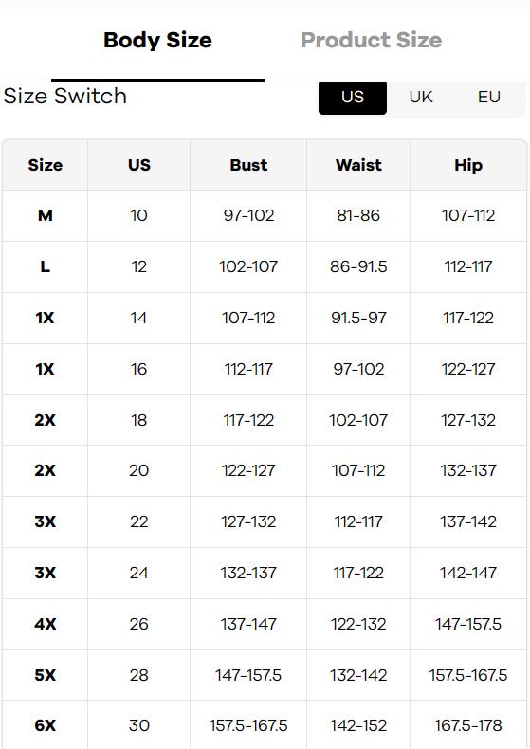Choose the US size option
Image resolution: width=530 pixels, height=749 pixels.
[x=353, y=98]
